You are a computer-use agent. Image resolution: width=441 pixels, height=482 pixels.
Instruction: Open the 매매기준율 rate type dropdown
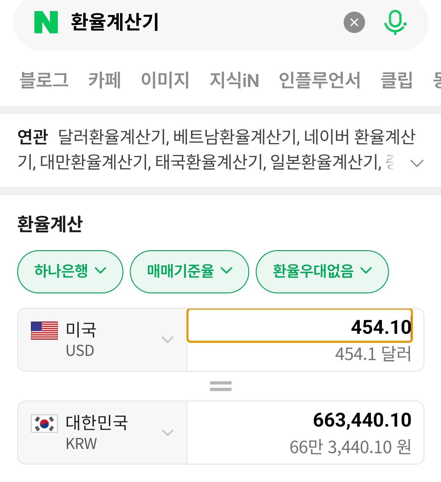(189, 271)
